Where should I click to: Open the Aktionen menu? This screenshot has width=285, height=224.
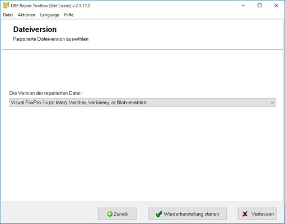point(26,15)
